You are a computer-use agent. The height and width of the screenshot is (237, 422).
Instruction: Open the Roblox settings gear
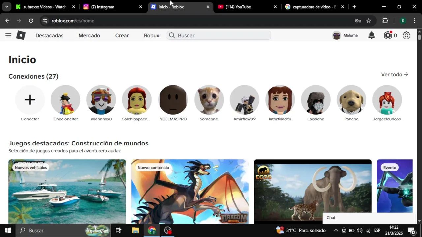tap(407, 35)
